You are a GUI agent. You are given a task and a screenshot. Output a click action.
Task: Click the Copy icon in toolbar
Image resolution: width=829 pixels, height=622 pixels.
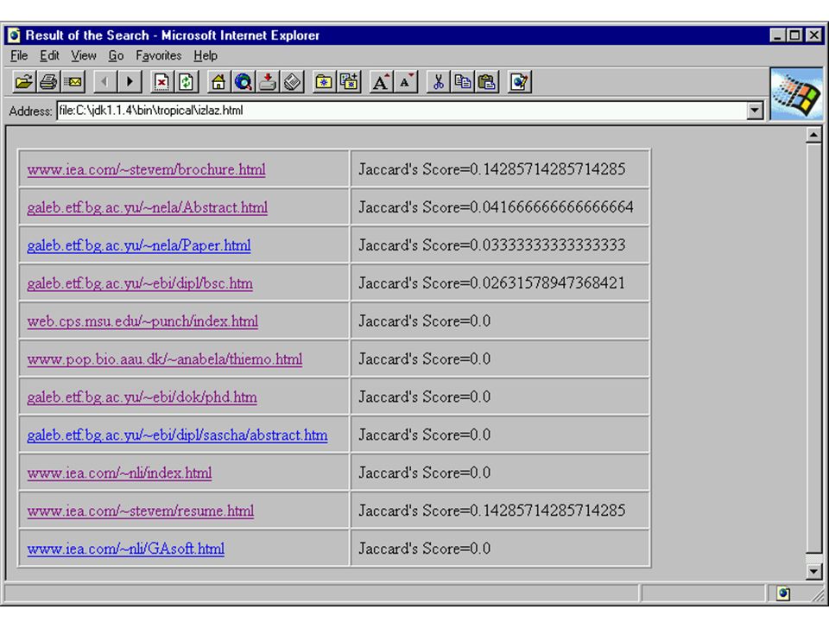463,82
